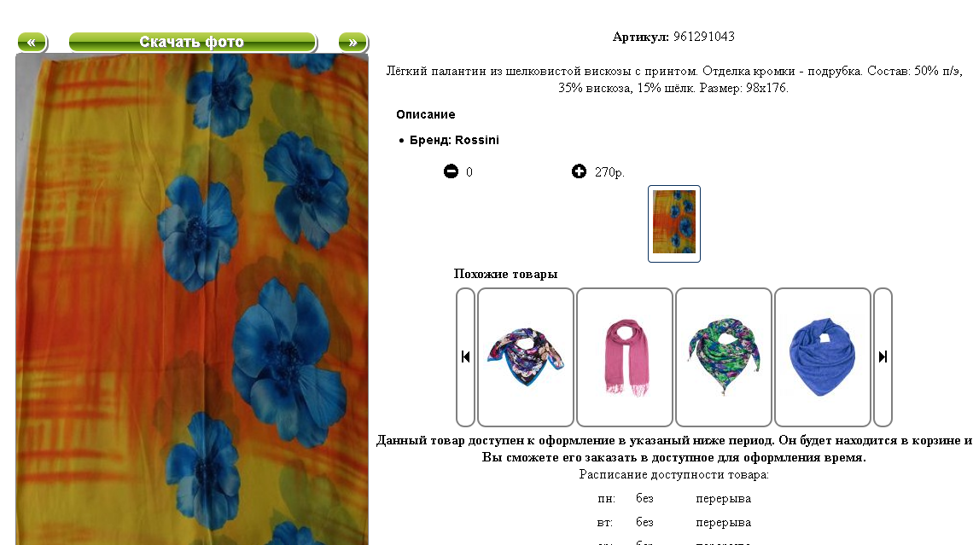Click the Расписание доступности товара text
973x545 pixels.
674,474
